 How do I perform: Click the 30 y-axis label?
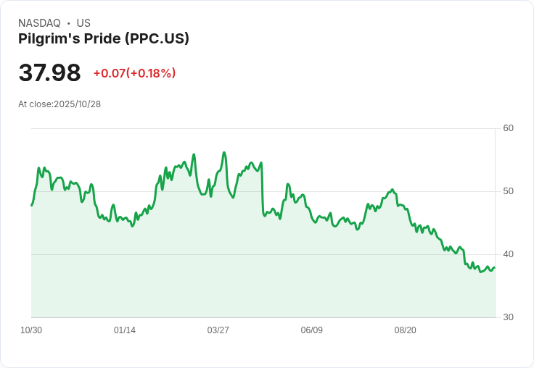click(509, 317)
